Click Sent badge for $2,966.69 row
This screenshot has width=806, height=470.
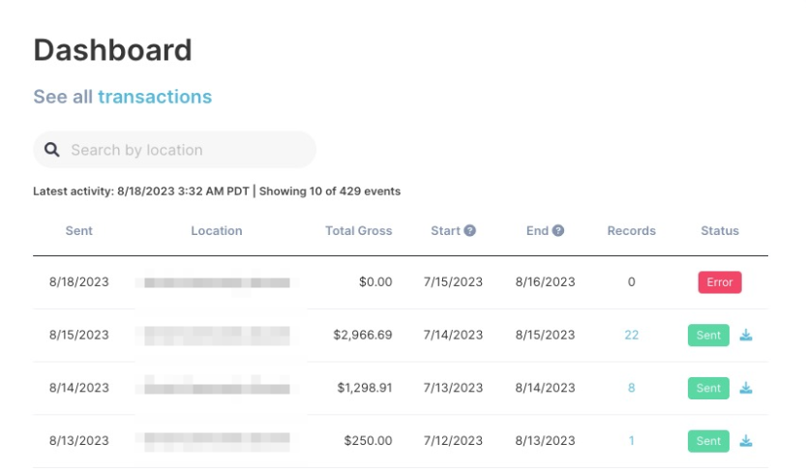tap(708, 336)
